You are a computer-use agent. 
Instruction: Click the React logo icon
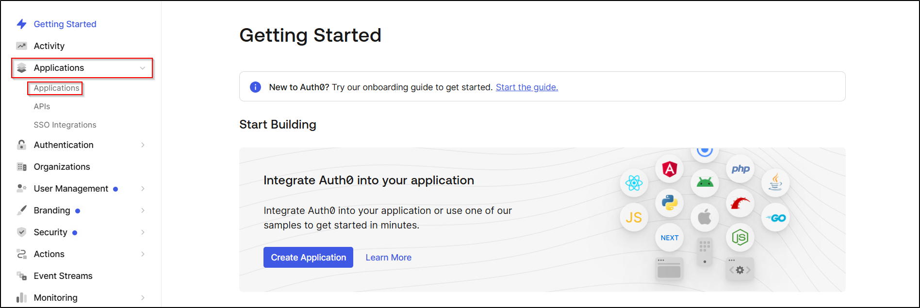pos(634,183)
